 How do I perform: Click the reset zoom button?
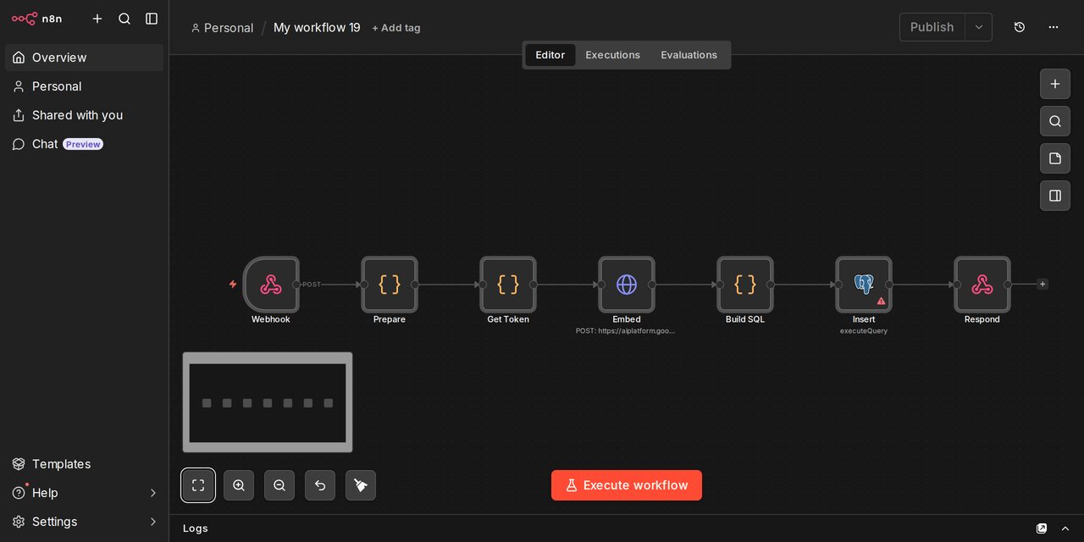tap(320, 485)
